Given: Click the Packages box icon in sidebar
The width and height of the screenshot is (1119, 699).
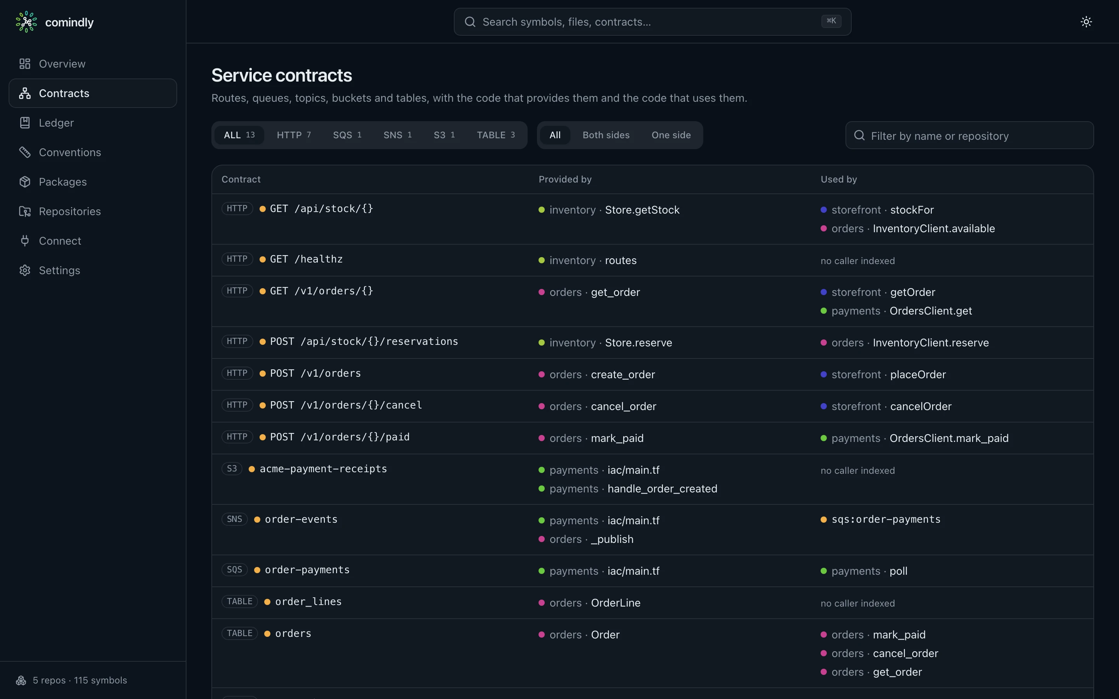Looking at the screenshot, I should click(x=25, y=182).
